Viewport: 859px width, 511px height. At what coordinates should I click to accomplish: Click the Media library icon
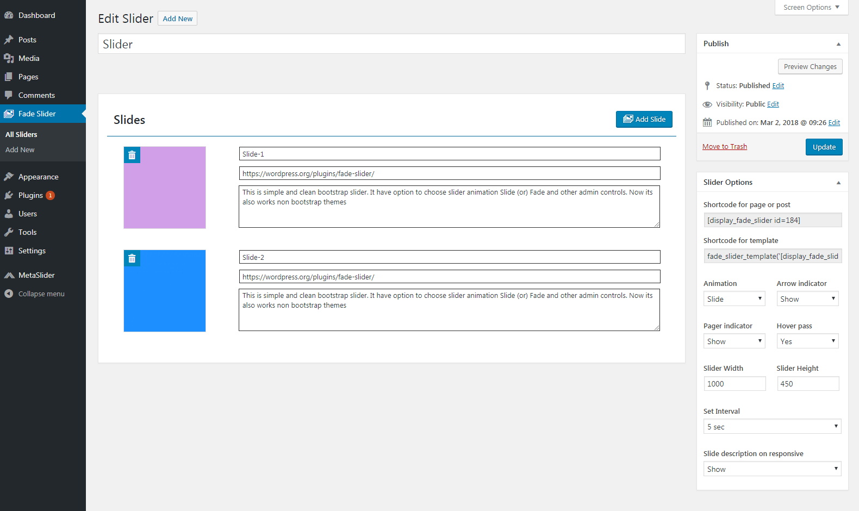pyautogui.click(x=9, y=59)
